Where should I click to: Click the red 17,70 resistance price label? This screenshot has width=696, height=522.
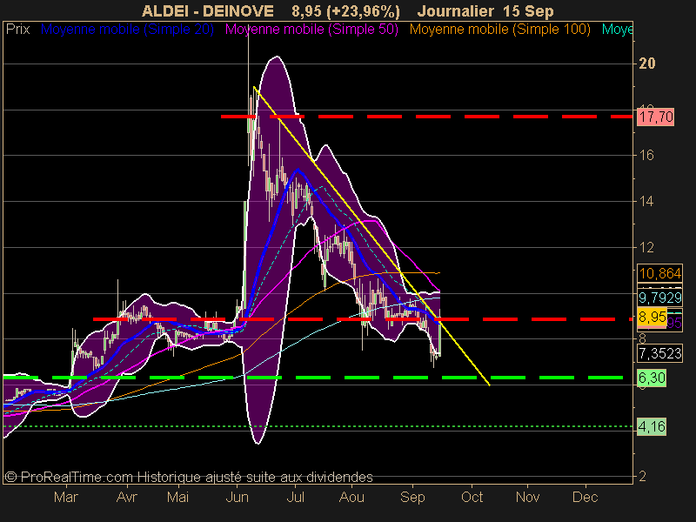point(655,117)
